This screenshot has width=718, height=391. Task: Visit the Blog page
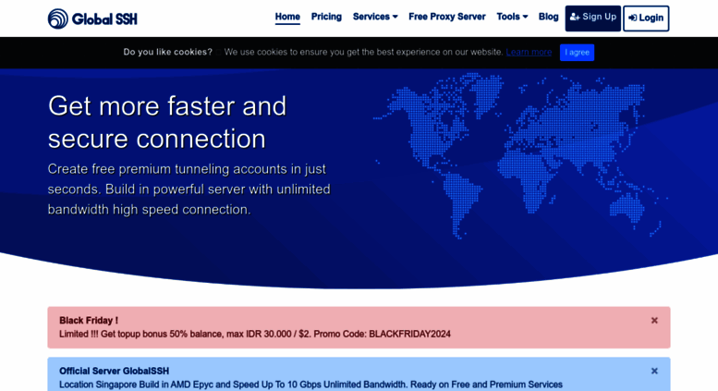(549, 17)
